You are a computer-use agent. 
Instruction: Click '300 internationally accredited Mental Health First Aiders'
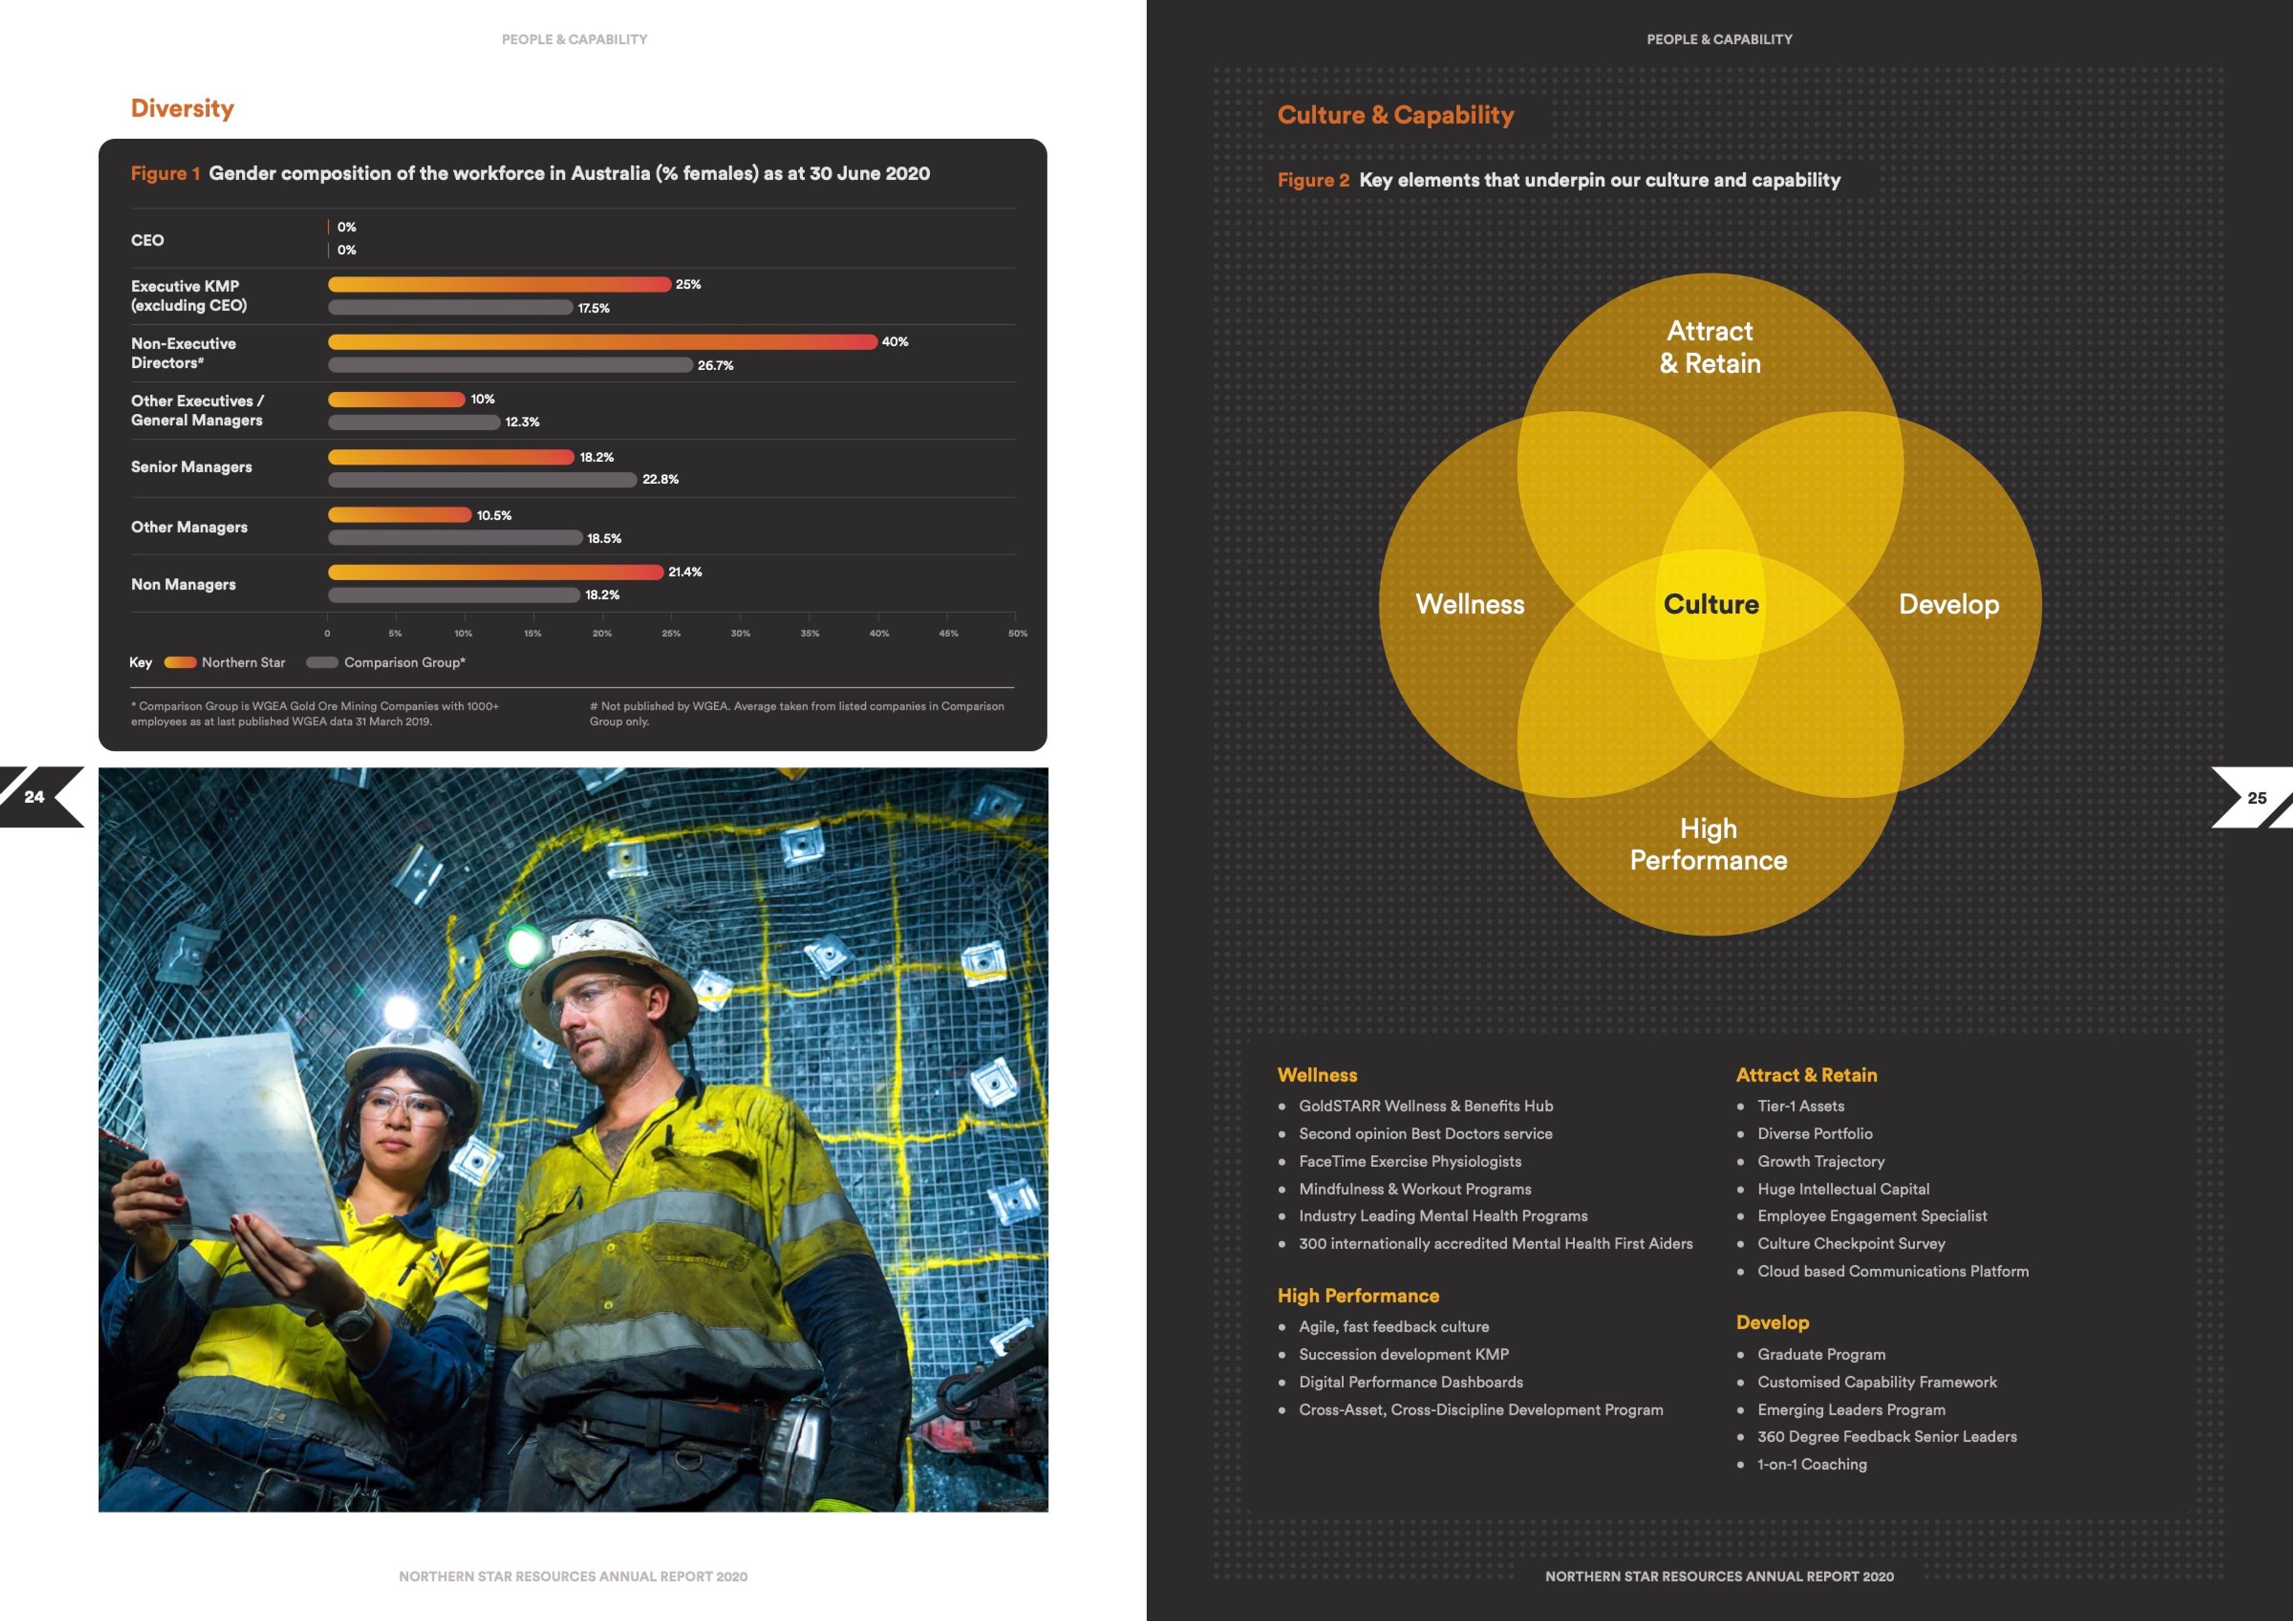(x=1496, y=1244)
